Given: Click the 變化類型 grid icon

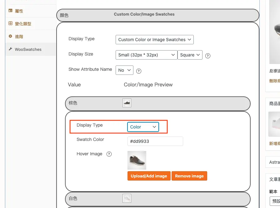Looking at the screenshot, I should coord(11,23).
